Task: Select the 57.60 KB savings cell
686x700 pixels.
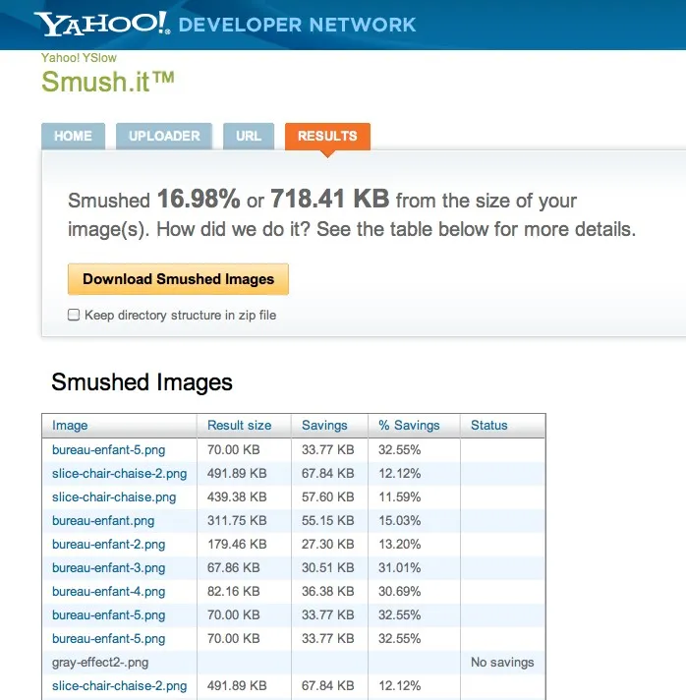Action: pos(328,496)
